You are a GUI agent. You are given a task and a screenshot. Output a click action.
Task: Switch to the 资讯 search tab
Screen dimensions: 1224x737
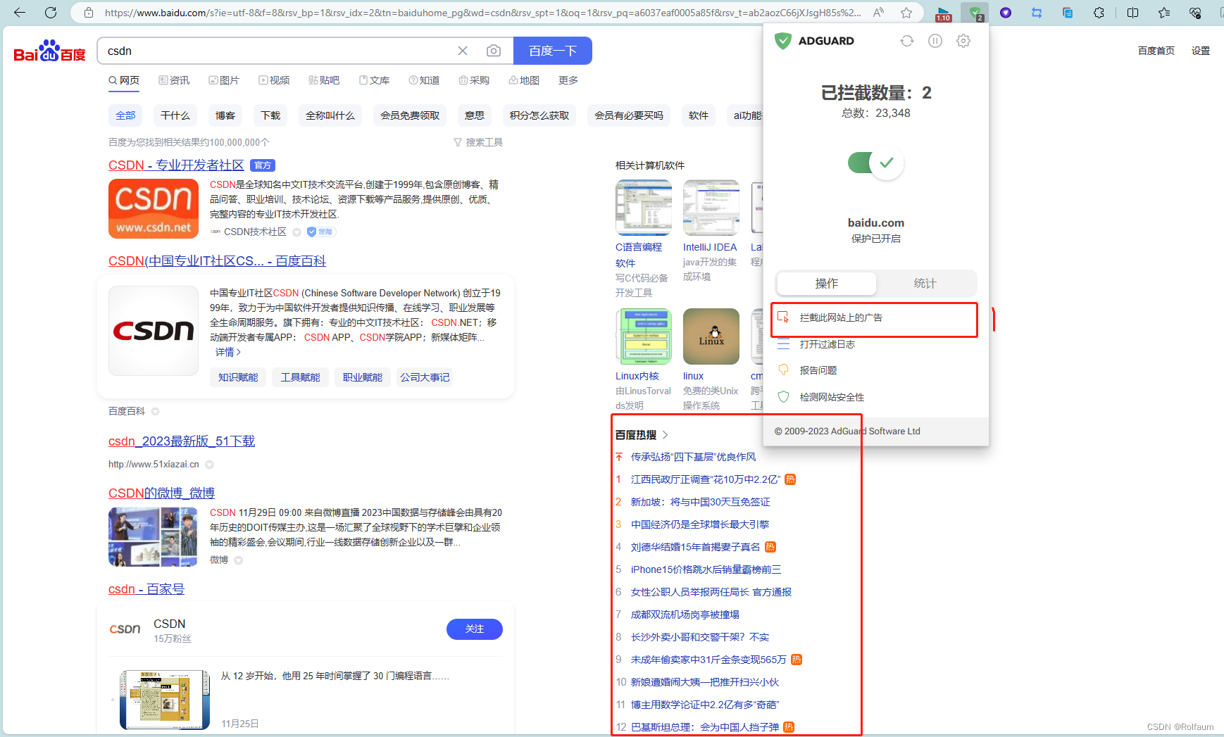[174, 80]
